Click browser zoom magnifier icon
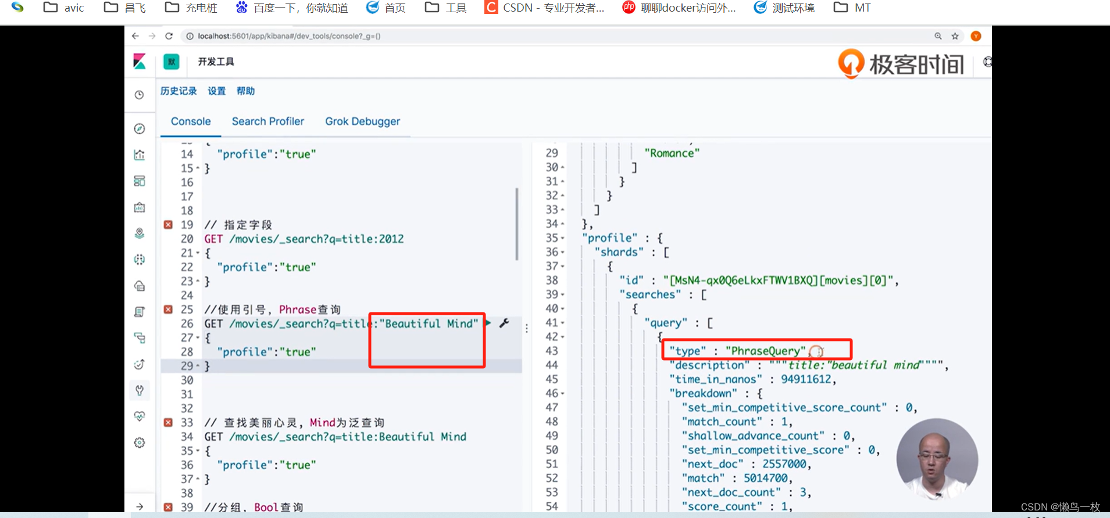Screen dimensions: 1110x518 [x=938, y=36]
